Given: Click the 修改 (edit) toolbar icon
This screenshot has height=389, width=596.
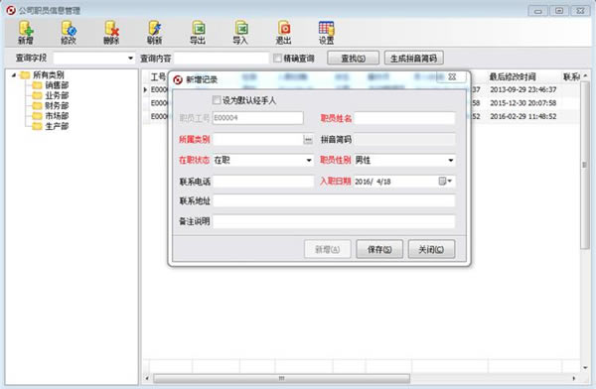Looking at the screenshot, I should [69, 33].
